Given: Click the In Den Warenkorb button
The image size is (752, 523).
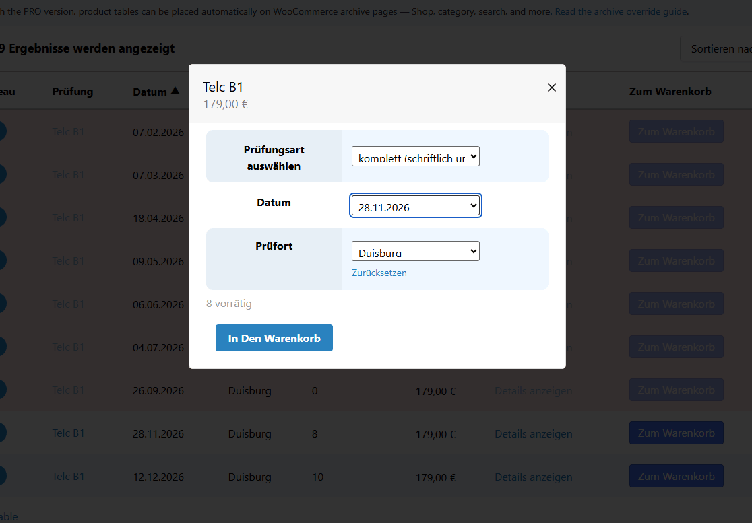Looking at the screenshot, I should [274, 338].
